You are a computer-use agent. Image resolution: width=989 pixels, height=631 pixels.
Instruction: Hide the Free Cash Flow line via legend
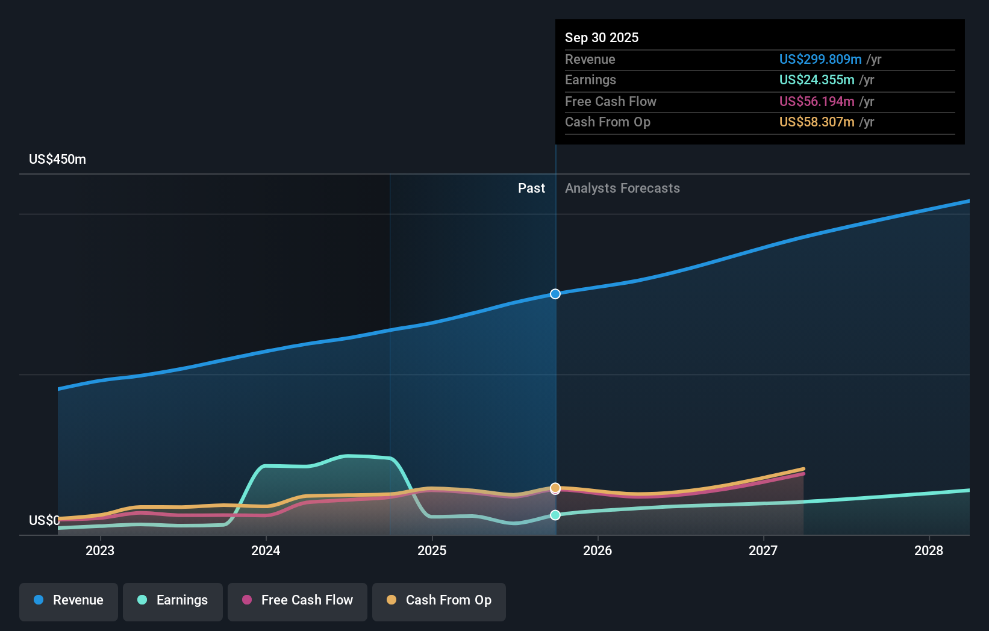297,600
